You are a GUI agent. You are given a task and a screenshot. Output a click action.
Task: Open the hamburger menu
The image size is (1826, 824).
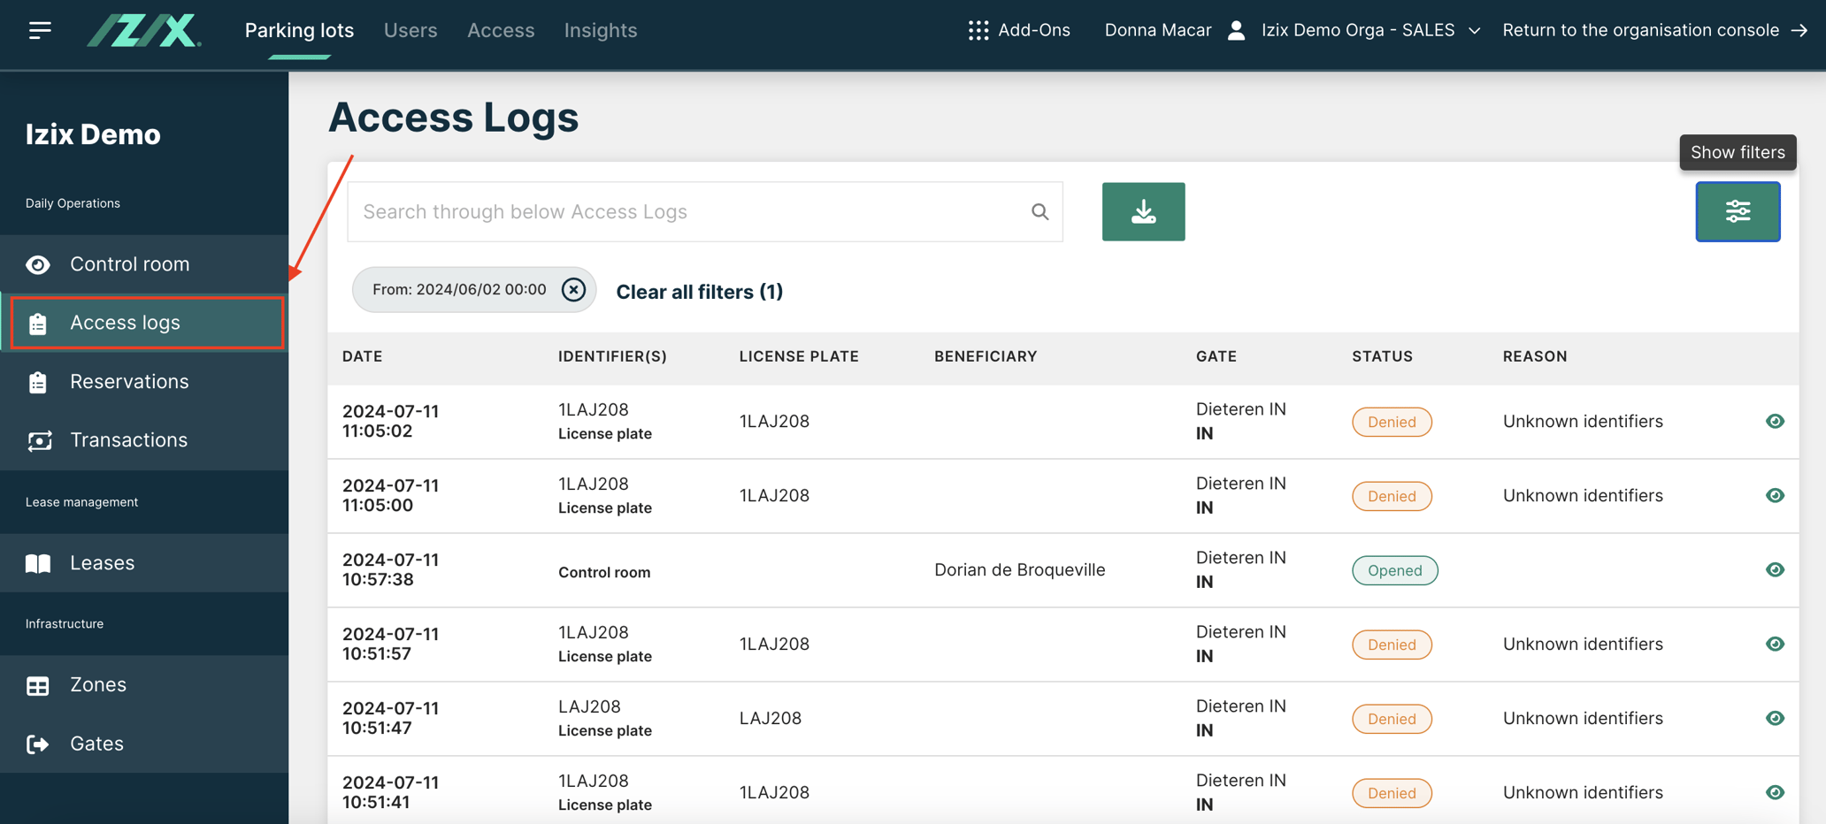(x=40, y=29)
